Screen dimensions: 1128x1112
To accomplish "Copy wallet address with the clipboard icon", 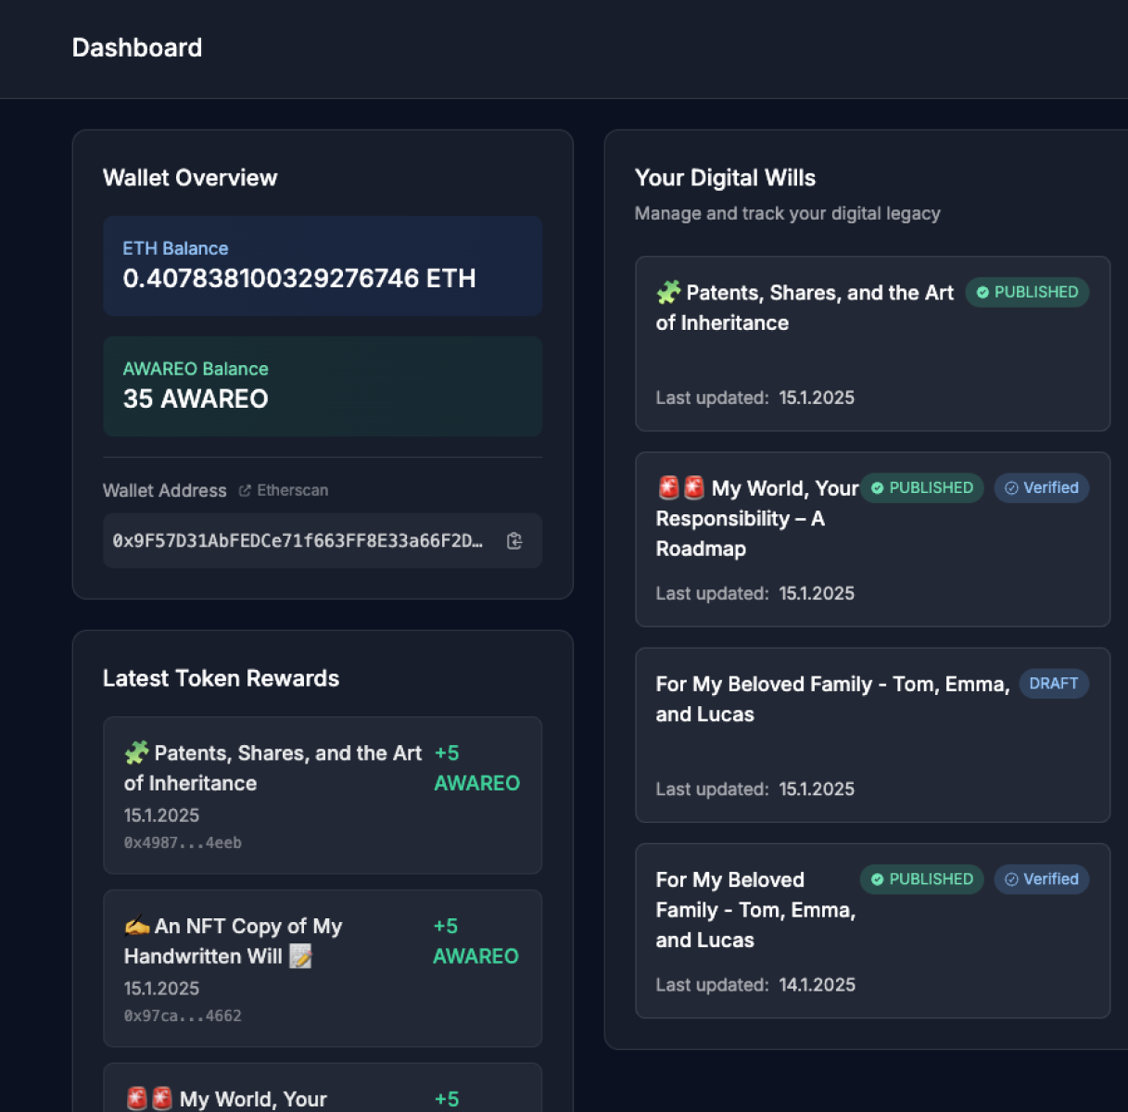I will 514,541.
